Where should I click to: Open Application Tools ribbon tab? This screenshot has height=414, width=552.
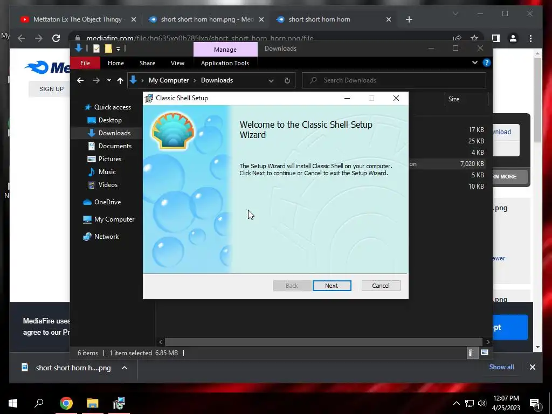coord(225,63)
